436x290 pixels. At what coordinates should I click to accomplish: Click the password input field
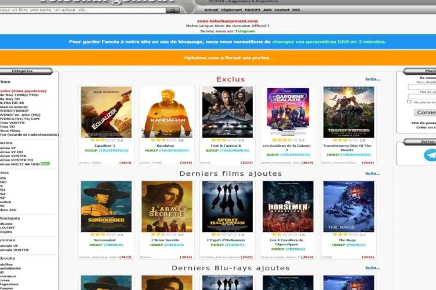tap(422, 97)
